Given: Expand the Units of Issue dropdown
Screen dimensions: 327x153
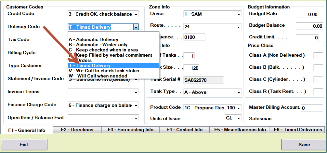Looking at the screenshot, I should coord(239,118).
